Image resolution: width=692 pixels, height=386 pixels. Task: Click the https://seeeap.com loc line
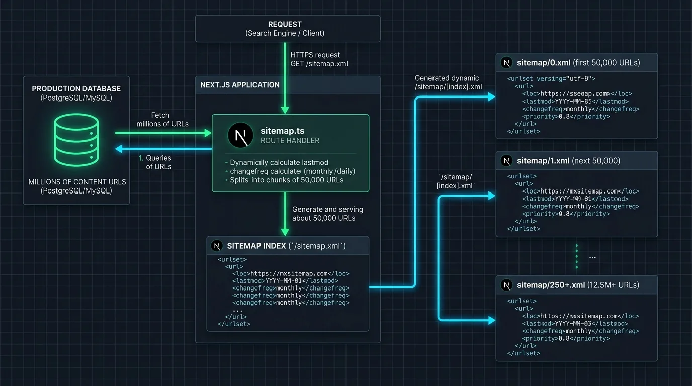577,94
